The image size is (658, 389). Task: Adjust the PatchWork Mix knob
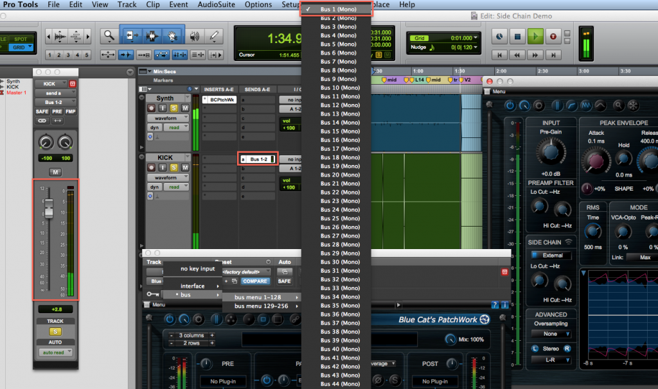(x=450, y=339)
